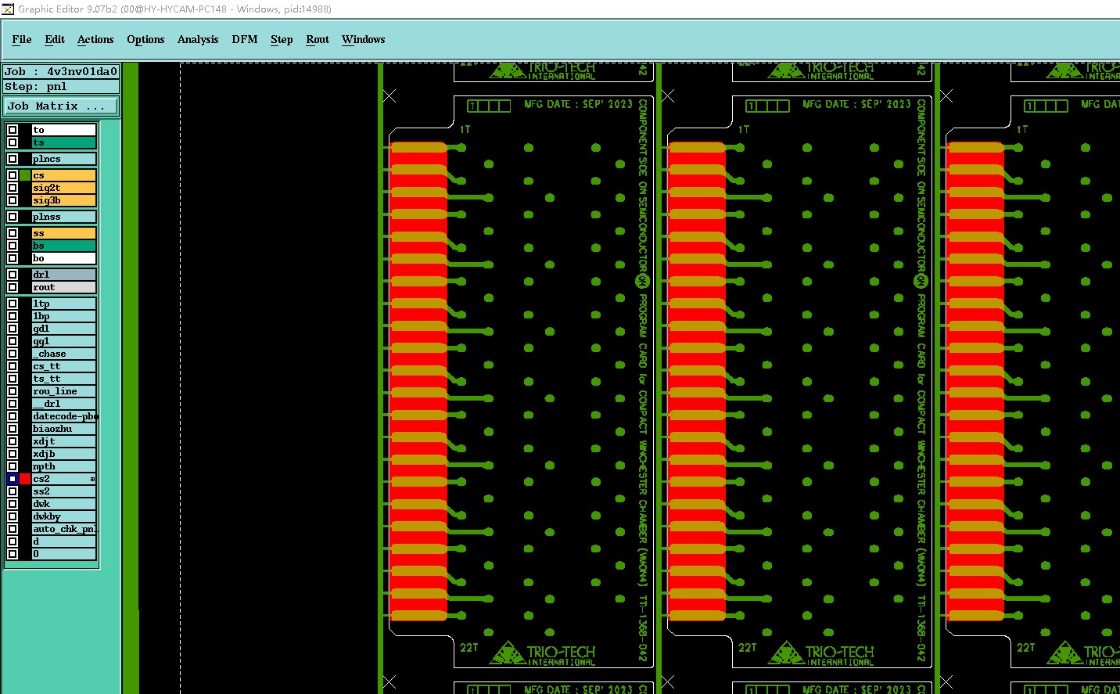Select the 'ts_tt' layer name
Screen dimensions: 1120x694
pos(64,379)
